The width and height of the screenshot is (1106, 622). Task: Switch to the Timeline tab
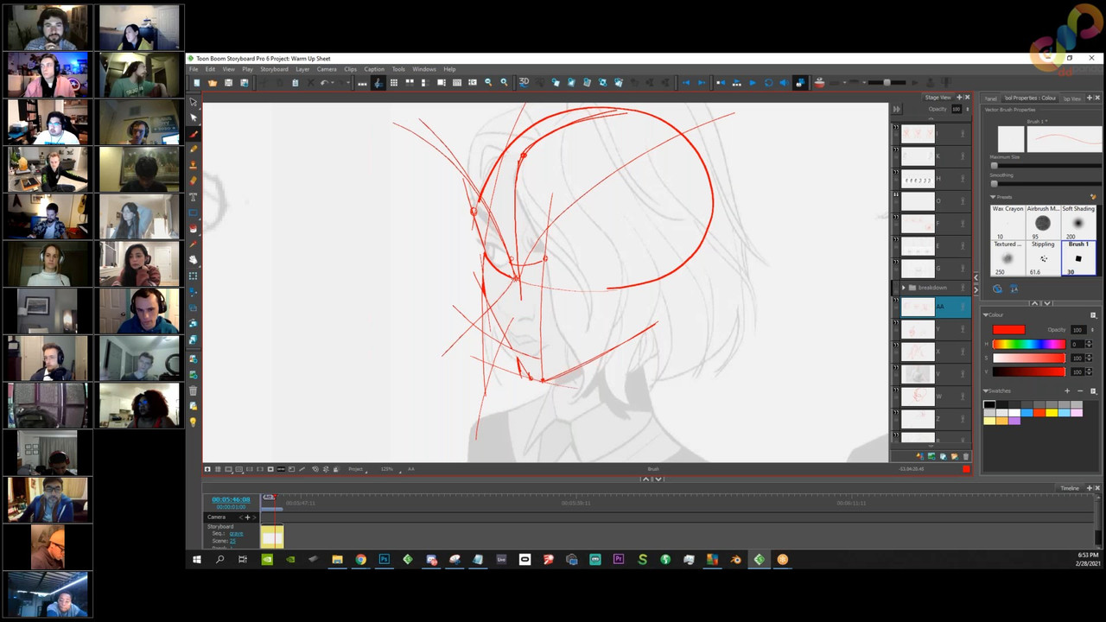pyautogui.click(x=1070, y=488)
